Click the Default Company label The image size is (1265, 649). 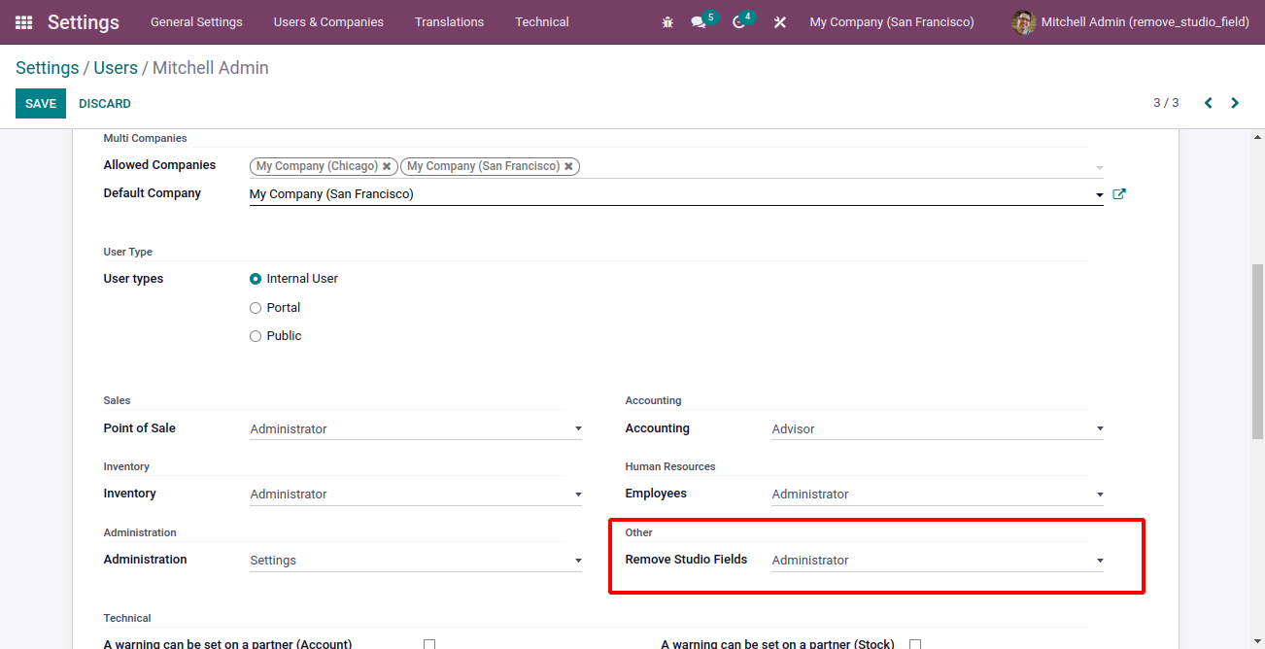click(x=153, y=193)
